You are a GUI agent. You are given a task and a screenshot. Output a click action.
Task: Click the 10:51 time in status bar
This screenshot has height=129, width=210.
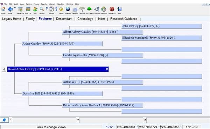click(x=110, y=127)
